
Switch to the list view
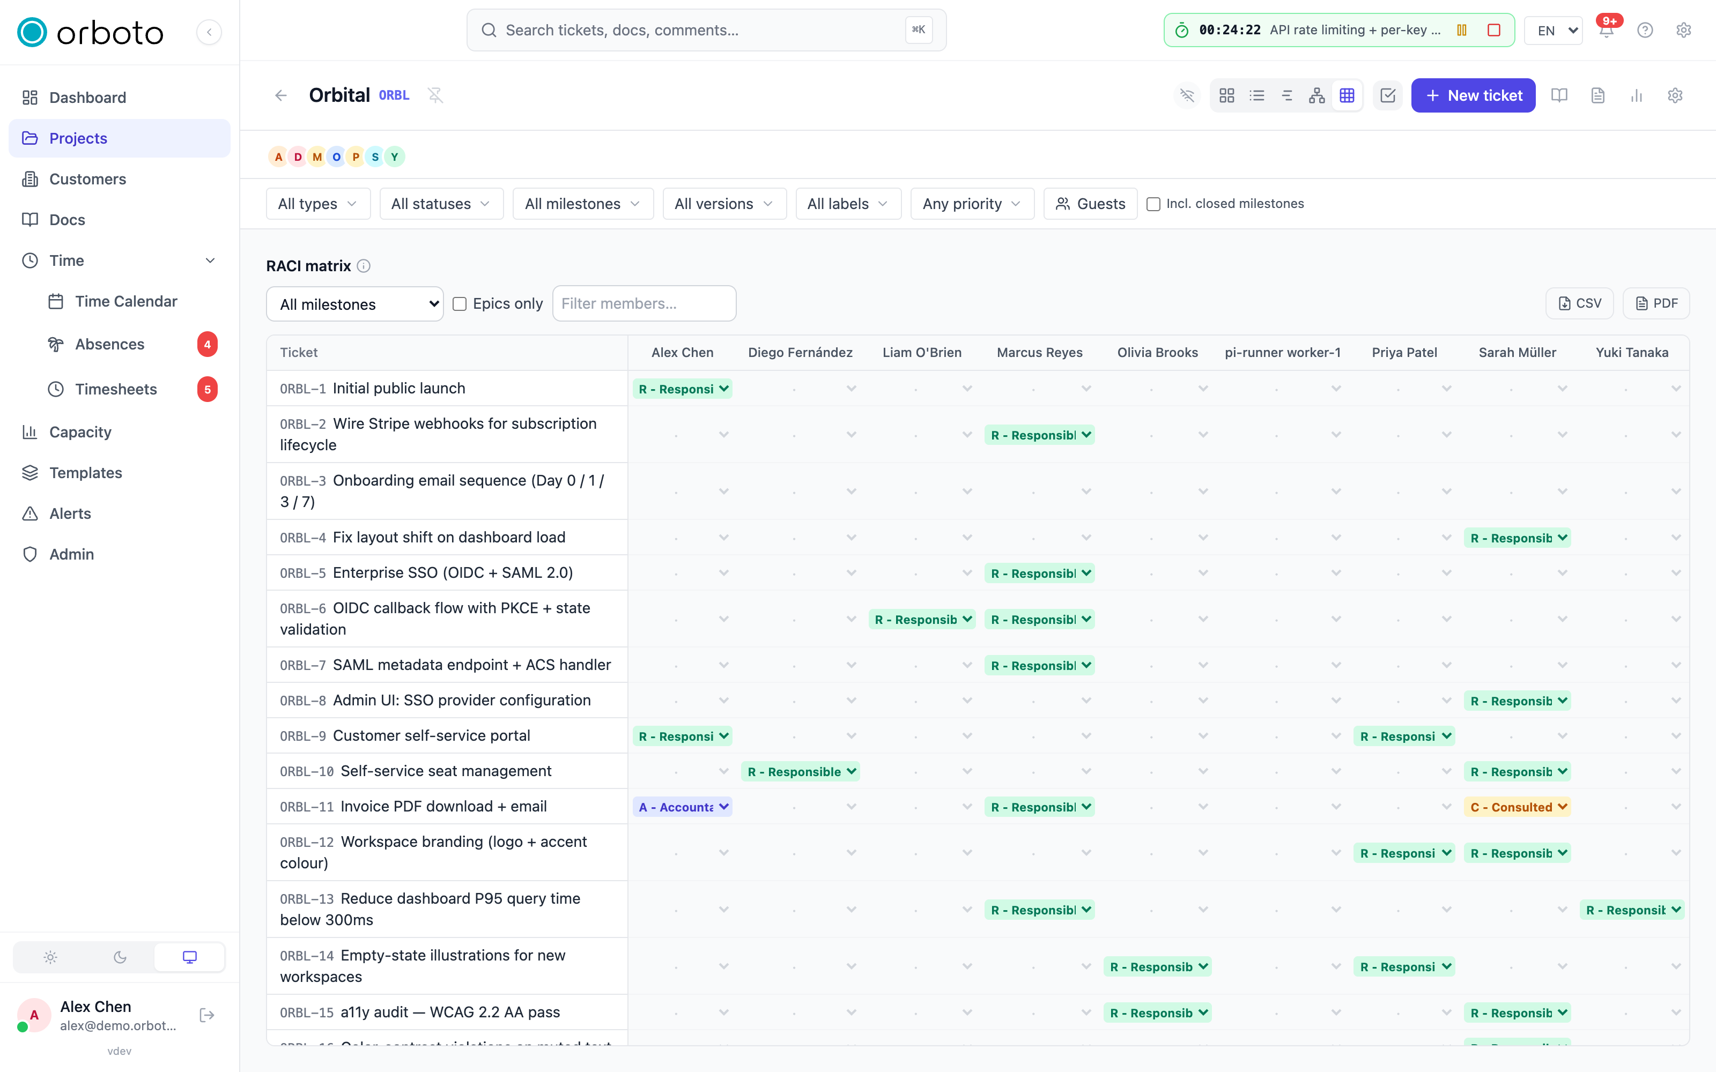pyautogui.click(x=1256, y=95)
